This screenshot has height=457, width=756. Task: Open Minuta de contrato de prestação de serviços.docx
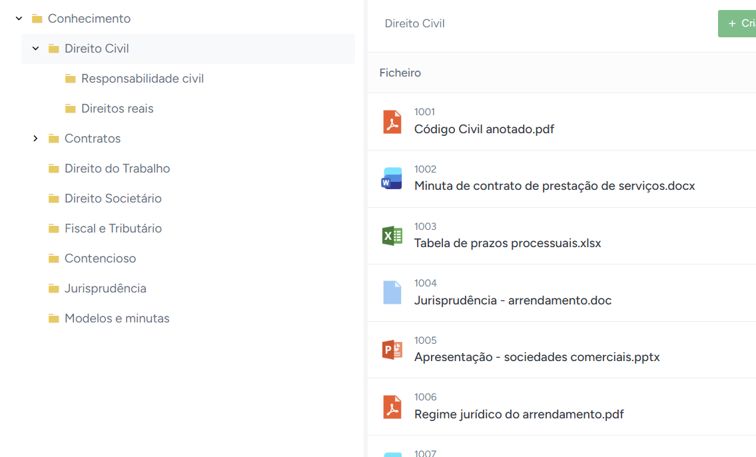point(554,186)
